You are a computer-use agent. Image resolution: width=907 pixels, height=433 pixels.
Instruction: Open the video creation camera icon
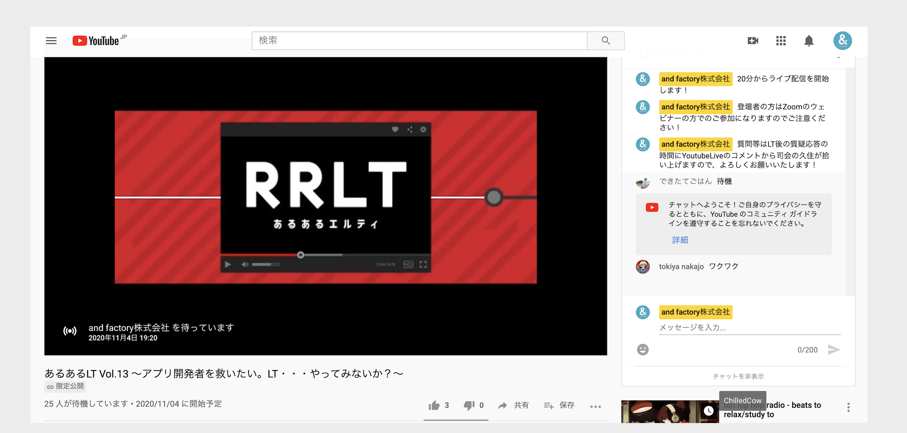(752, 40)
